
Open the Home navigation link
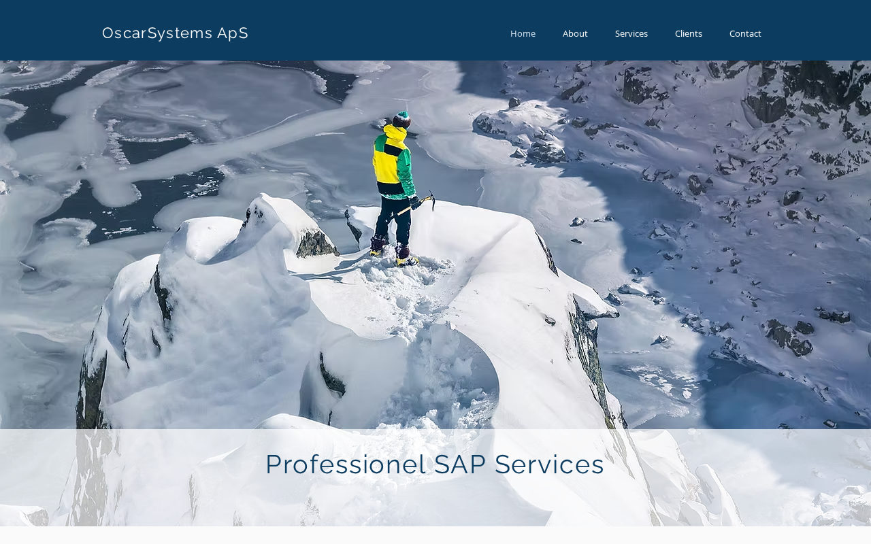pyautogui.click(x=523, y=33)
